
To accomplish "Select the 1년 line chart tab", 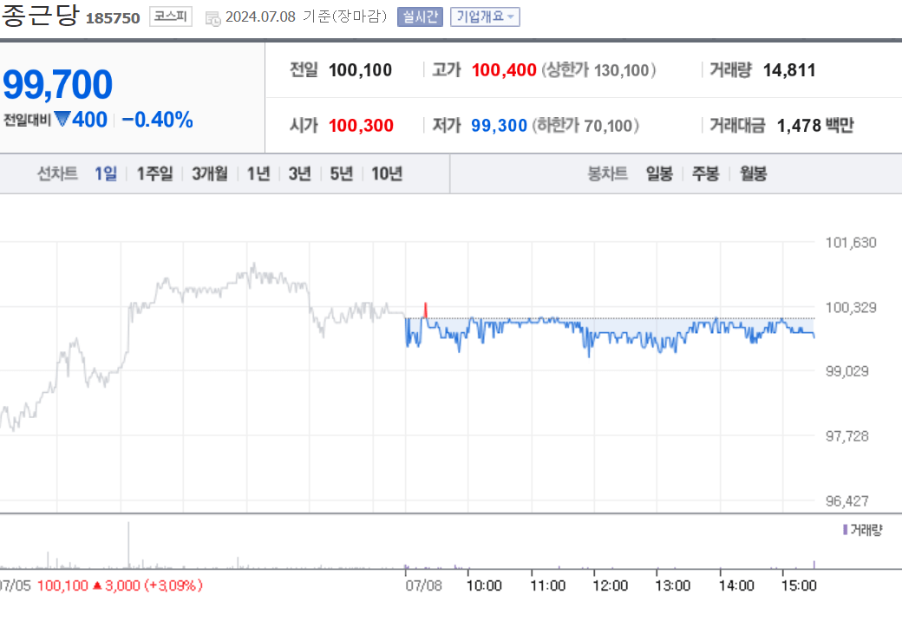I will (x=258, y=173).
